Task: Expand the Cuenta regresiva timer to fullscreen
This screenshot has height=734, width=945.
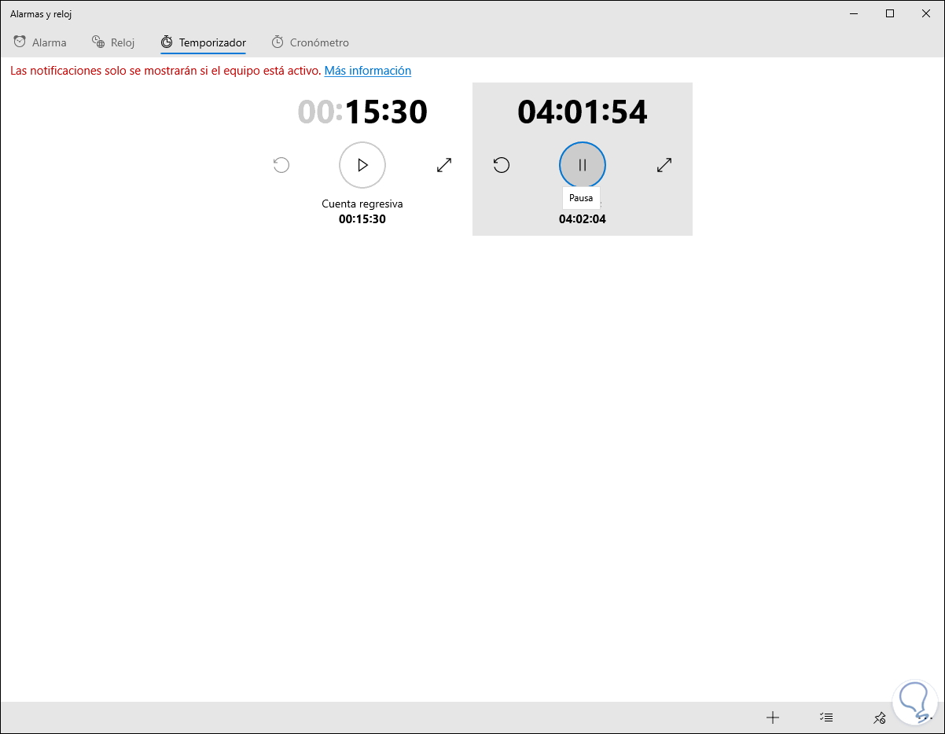Action: coord(444,165)
